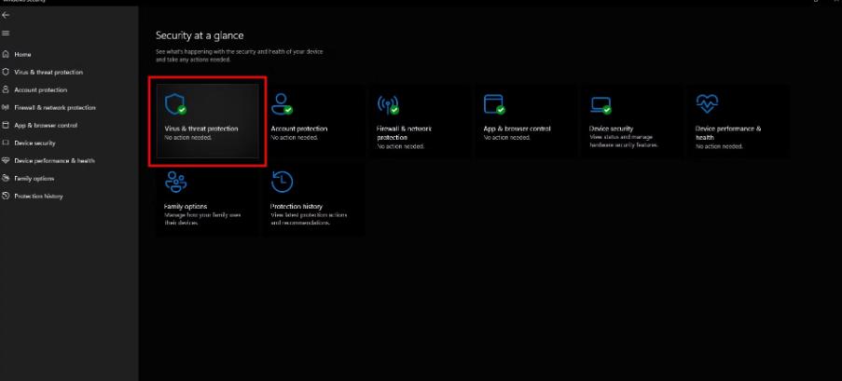This screenshot has height=381, width=842.
Task: Open the Protection history tile title
Action: pos(297,207)
